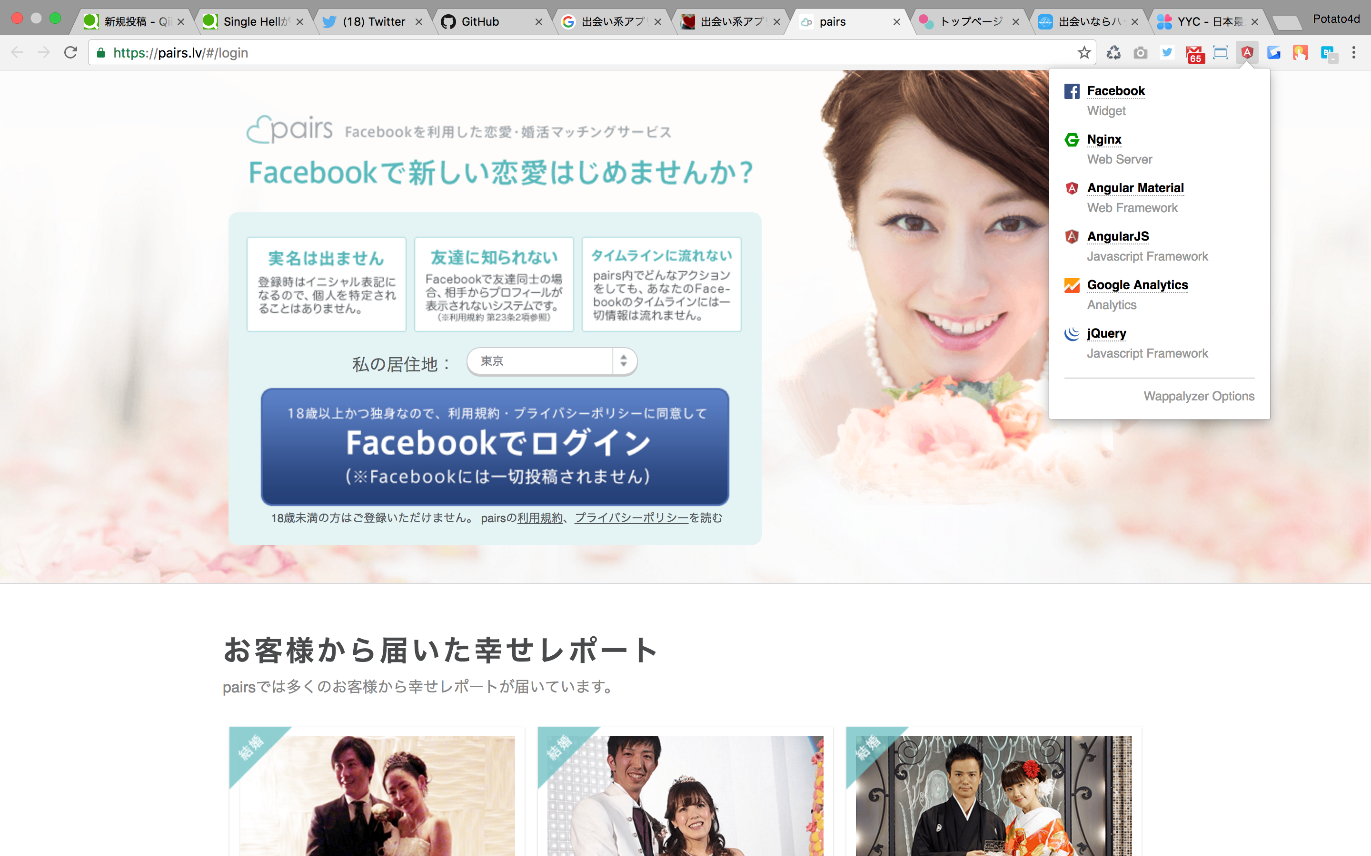This screenshot has width=1371, height=856.
Task: Click the blue translate extension icon
Action: point(1329,54)
